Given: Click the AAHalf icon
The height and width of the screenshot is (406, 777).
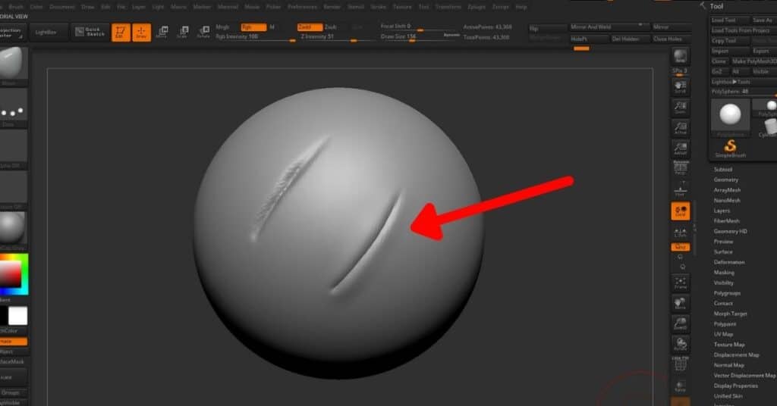Looking at the screenshot, I should [x=681, y=148].
